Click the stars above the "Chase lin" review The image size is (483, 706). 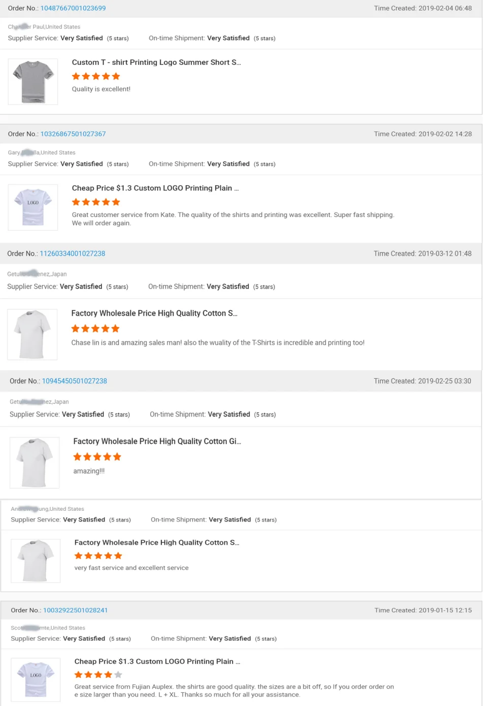click(95, 329)
